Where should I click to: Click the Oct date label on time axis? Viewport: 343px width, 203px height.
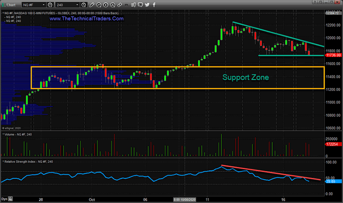[x=92, y=200]
